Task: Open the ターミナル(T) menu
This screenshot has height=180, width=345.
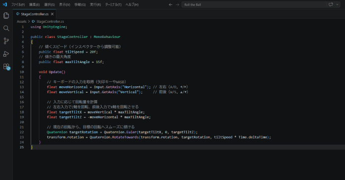Action: [113, 4]
